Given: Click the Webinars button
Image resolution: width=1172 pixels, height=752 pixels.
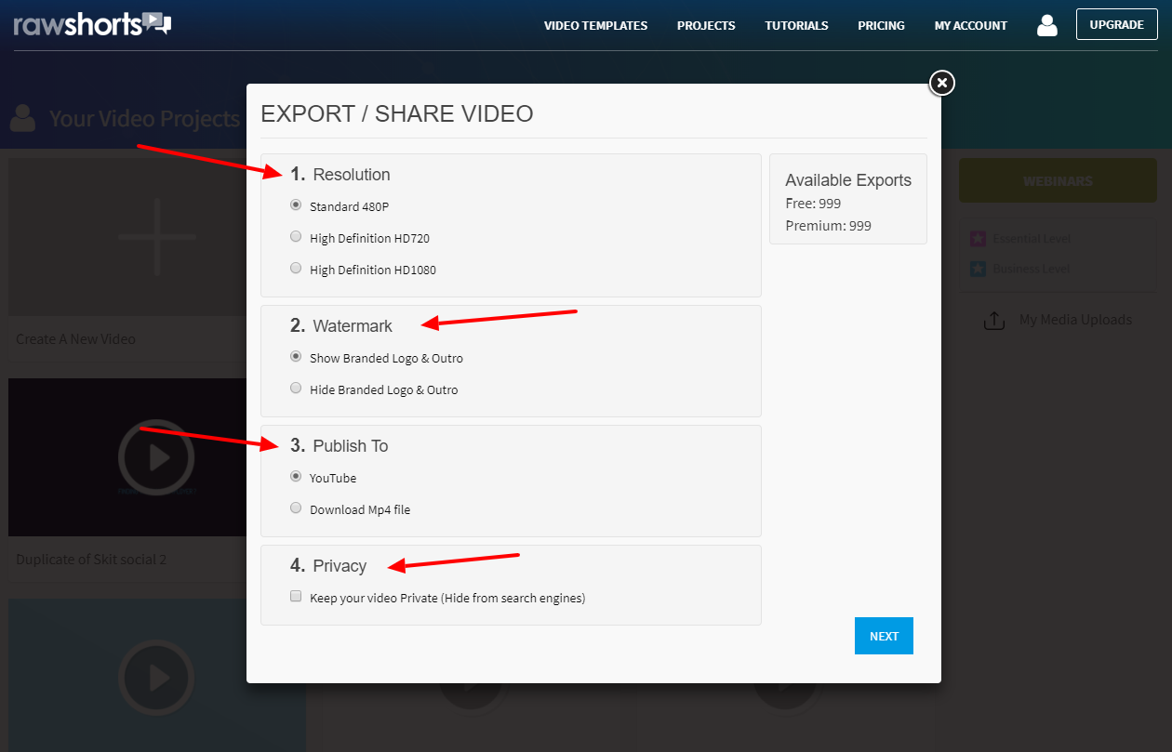Looking at the screenshot, I should [x=1058, y=181].
